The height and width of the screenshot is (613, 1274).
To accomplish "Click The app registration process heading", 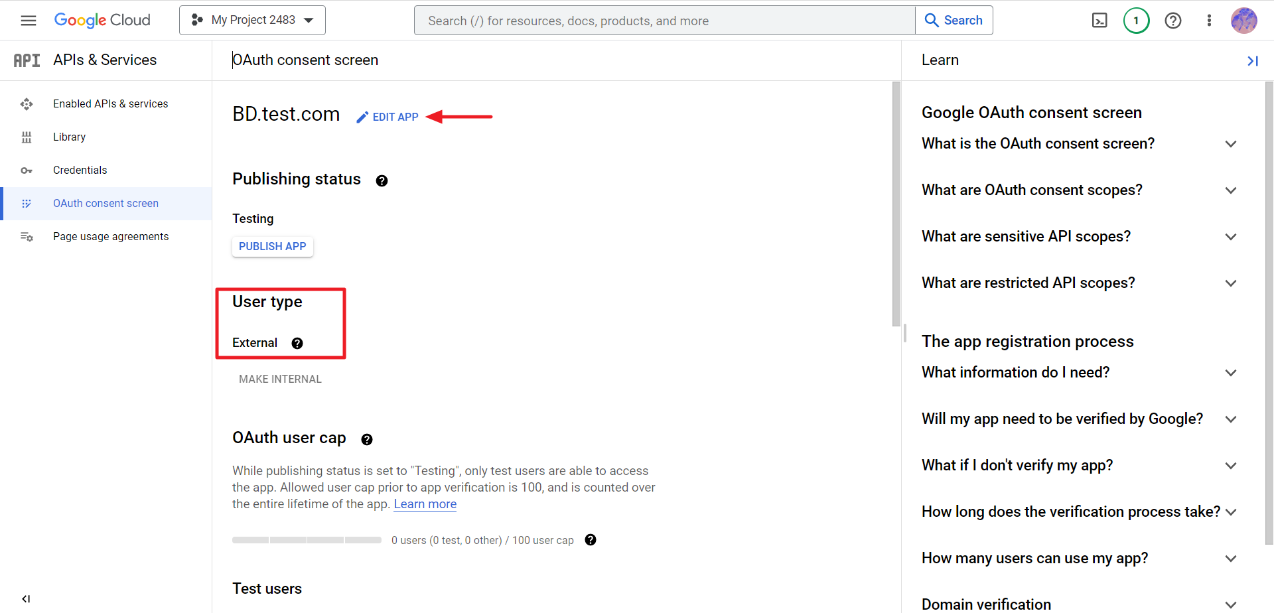I will tap(1027, 342).
